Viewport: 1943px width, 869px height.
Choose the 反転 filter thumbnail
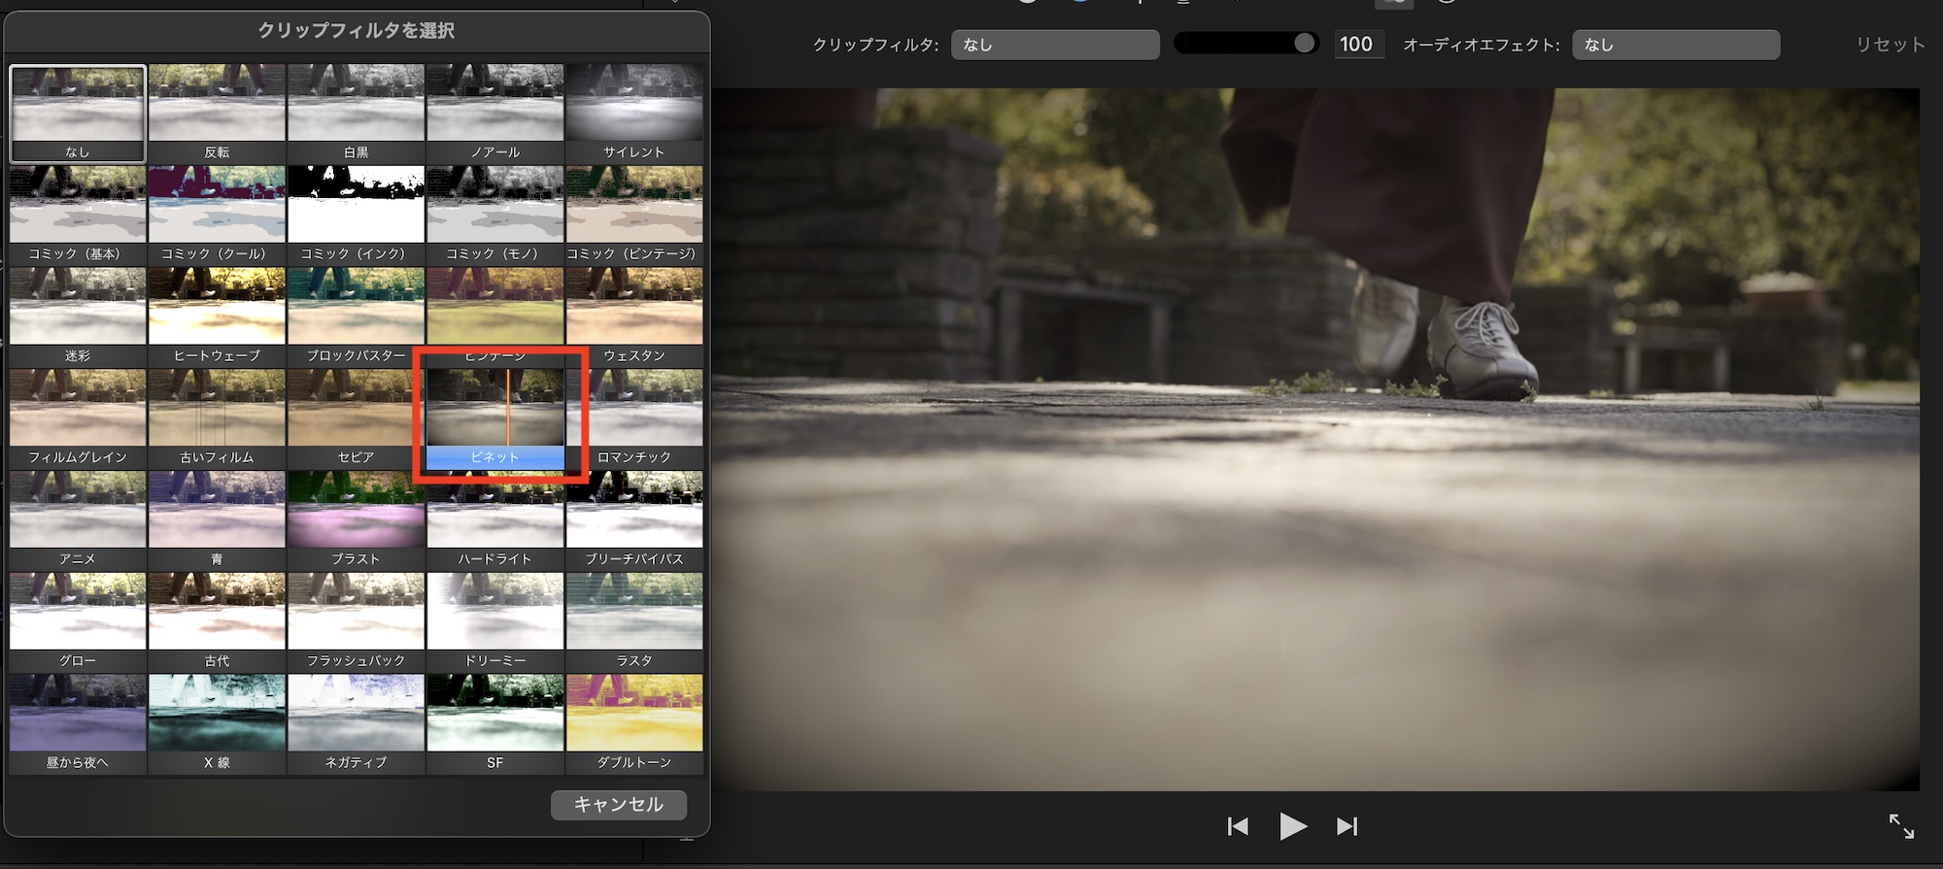pos(217,113)
